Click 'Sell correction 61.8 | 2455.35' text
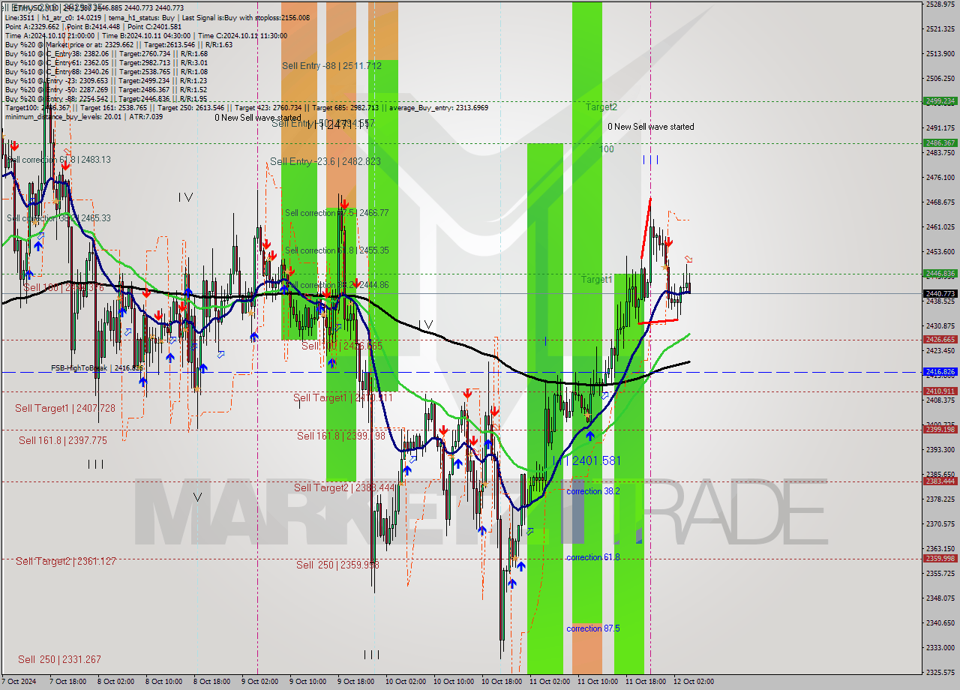 pyautogui.click(x=337, y=250)
